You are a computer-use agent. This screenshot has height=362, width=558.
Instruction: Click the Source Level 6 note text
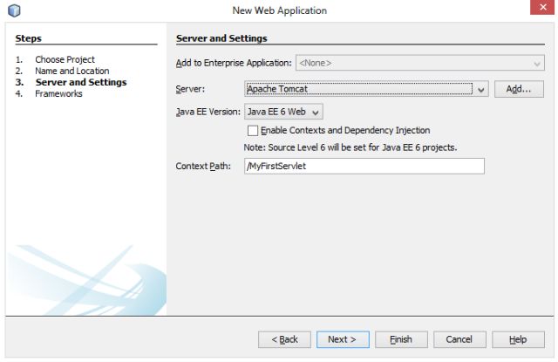[x=350, y=147]
